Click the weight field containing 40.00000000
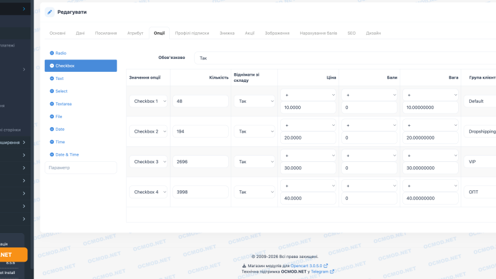 pos(430,198)
